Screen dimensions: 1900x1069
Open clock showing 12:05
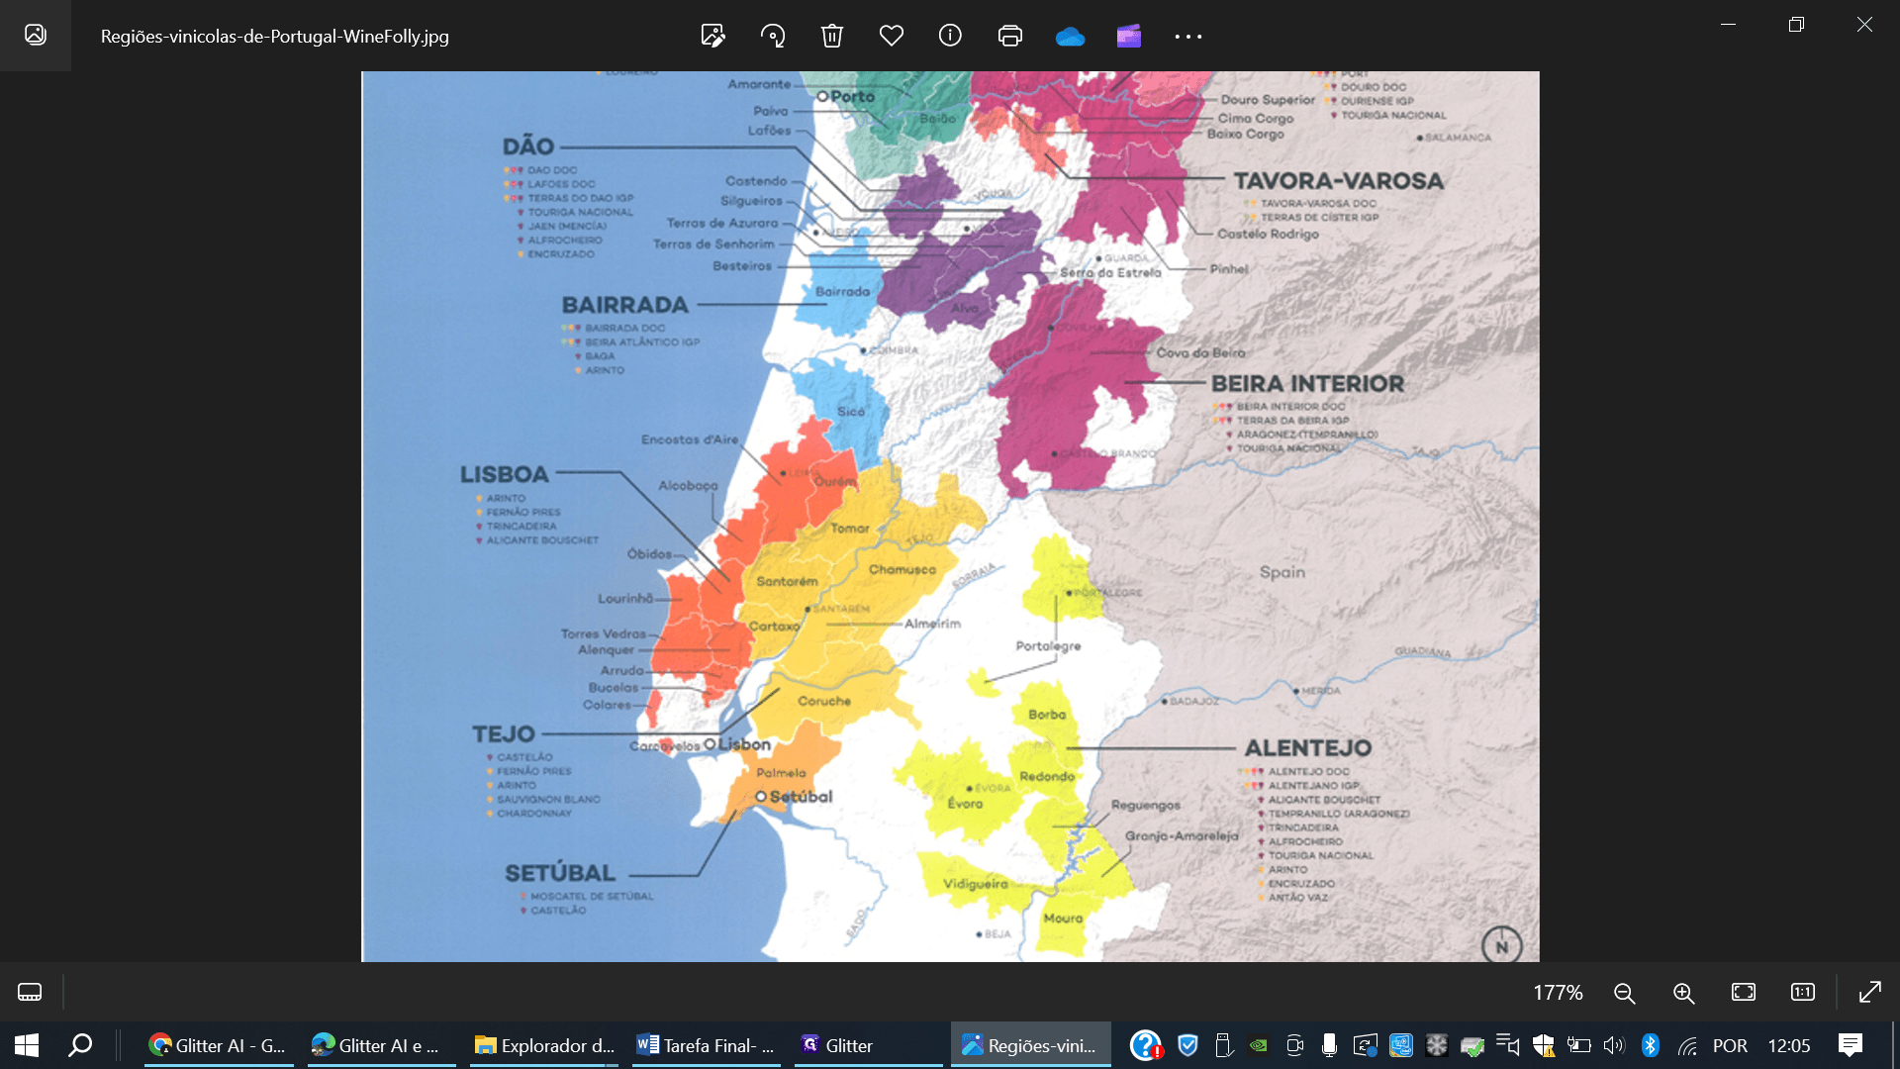point(1789,1045)
